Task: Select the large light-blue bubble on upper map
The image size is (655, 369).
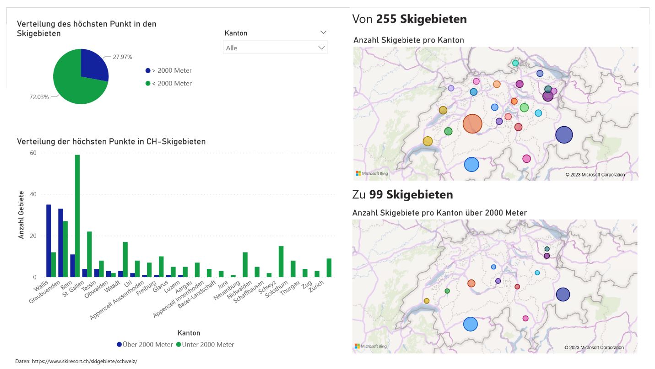Action: tap(471, 165)
